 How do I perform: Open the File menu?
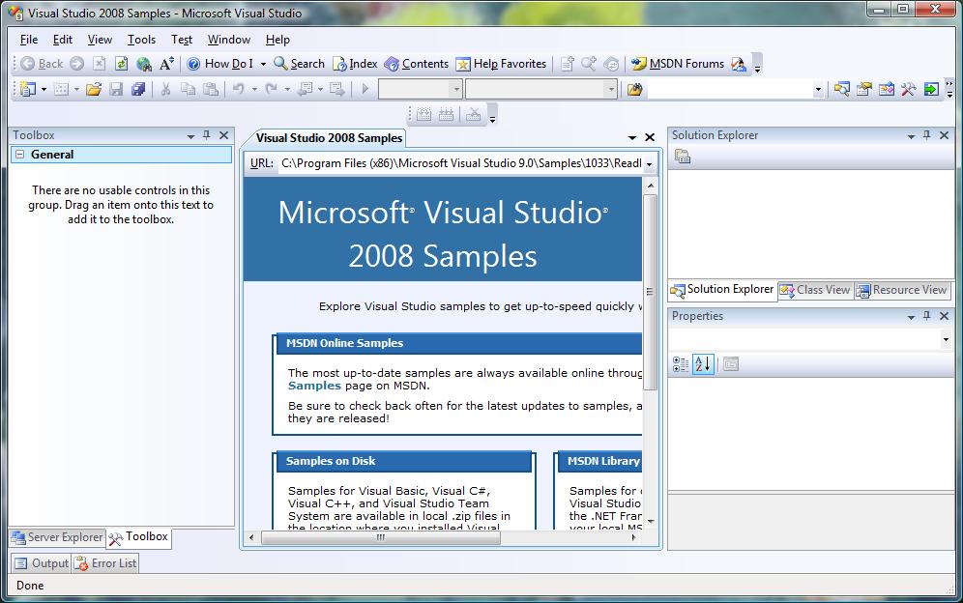click(x=28, y=40)
